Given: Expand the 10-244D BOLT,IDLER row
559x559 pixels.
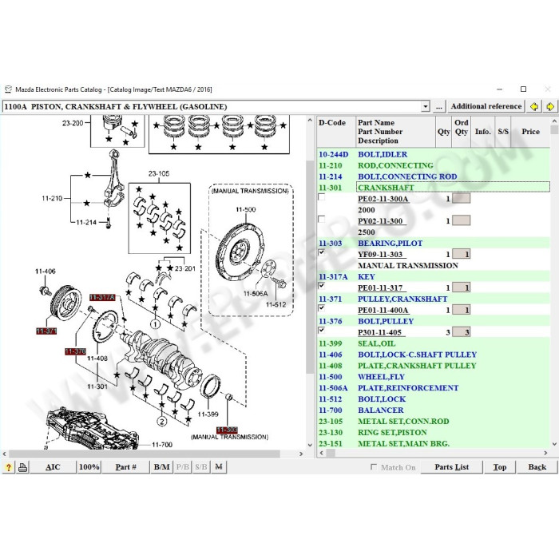Looking at the screenshot, I should (433, 154).
